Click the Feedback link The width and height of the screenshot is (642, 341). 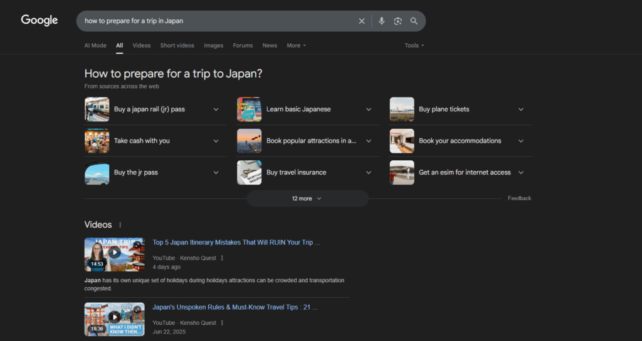(519, 198)
